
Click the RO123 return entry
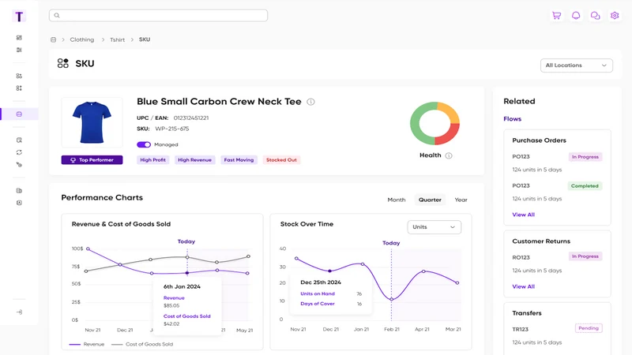[x=521, y=257]
